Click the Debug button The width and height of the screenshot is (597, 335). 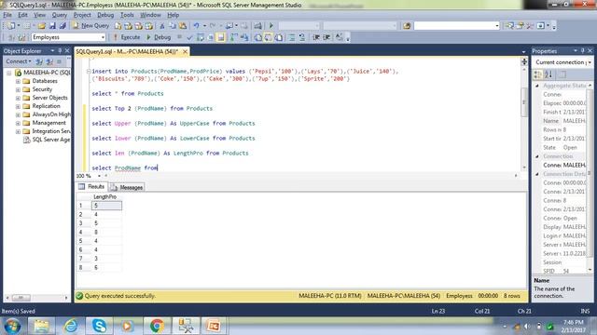tap(159, 37)
